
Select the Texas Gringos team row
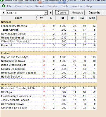click(49, 30)
